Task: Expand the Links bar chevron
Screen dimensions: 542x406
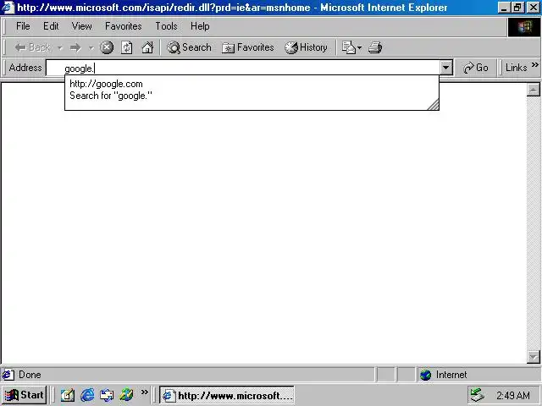Action: tap(535, 65)
